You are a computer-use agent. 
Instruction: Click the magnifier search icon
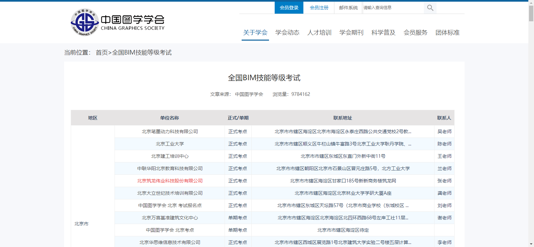click(x=430, y=8)
